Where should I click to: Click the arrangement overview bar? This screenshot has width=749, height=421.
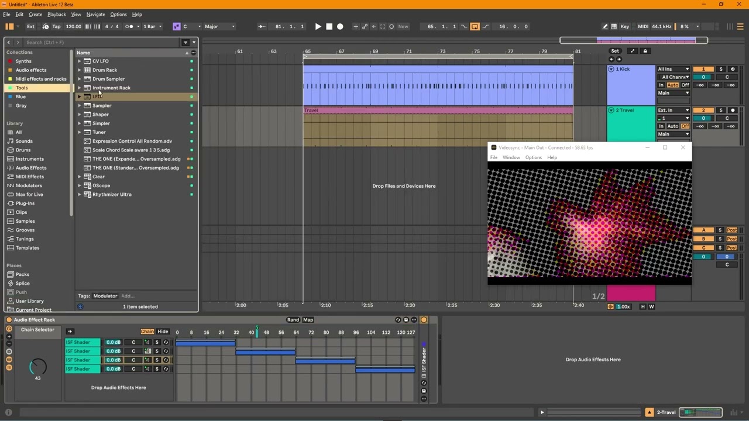[634, 40]
